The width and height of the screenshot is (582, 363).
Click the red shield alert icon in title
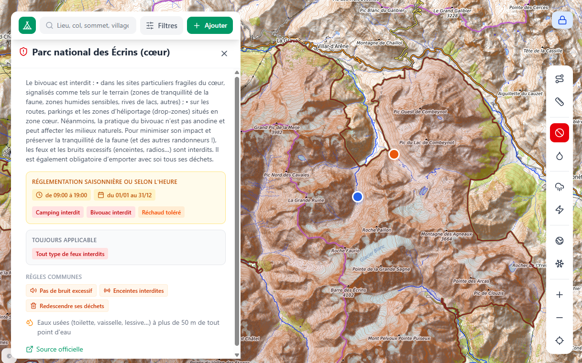23,52
